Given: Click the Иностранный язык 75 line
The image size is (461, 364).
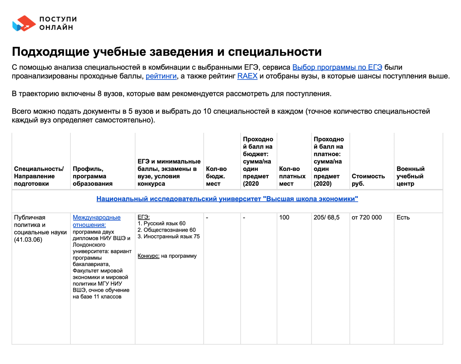Looking at the screenshot, I should pos(169,236).
